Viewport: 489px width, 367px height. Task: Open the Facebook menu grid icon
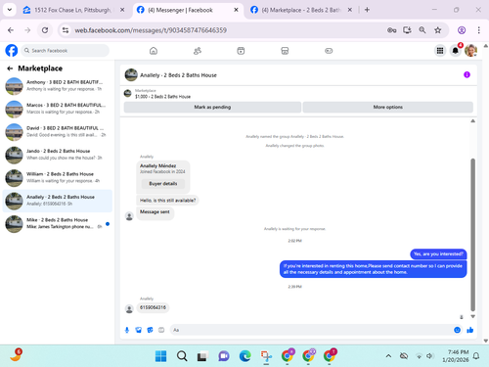click(x=440, y=51)
